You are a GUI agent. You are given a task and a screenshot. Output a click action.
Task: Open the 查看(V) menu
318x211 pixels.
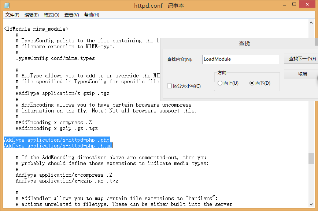[x=71, y=15]
